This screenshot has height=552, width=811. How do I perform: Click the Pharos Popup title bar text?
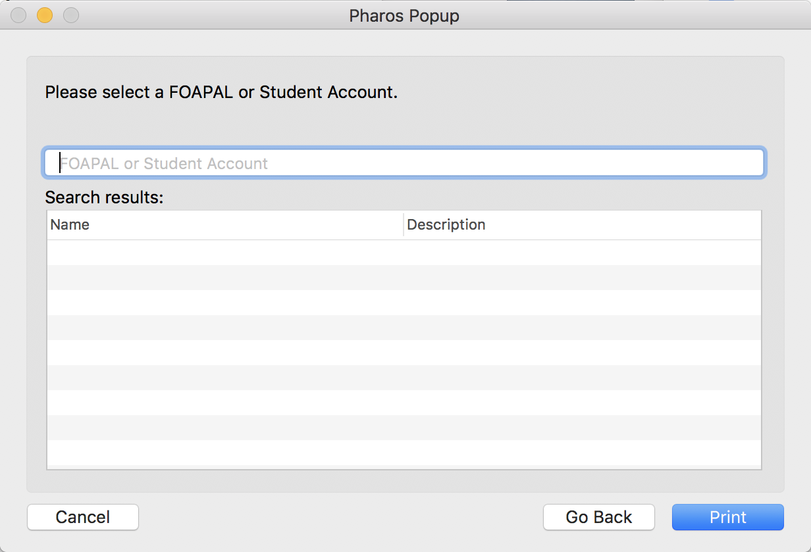(x=404, y=16)
